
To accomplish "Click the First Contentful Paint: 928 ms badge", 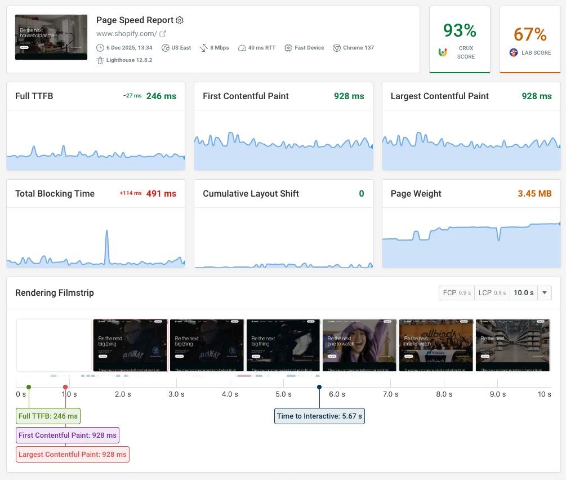I will (67, 435).
